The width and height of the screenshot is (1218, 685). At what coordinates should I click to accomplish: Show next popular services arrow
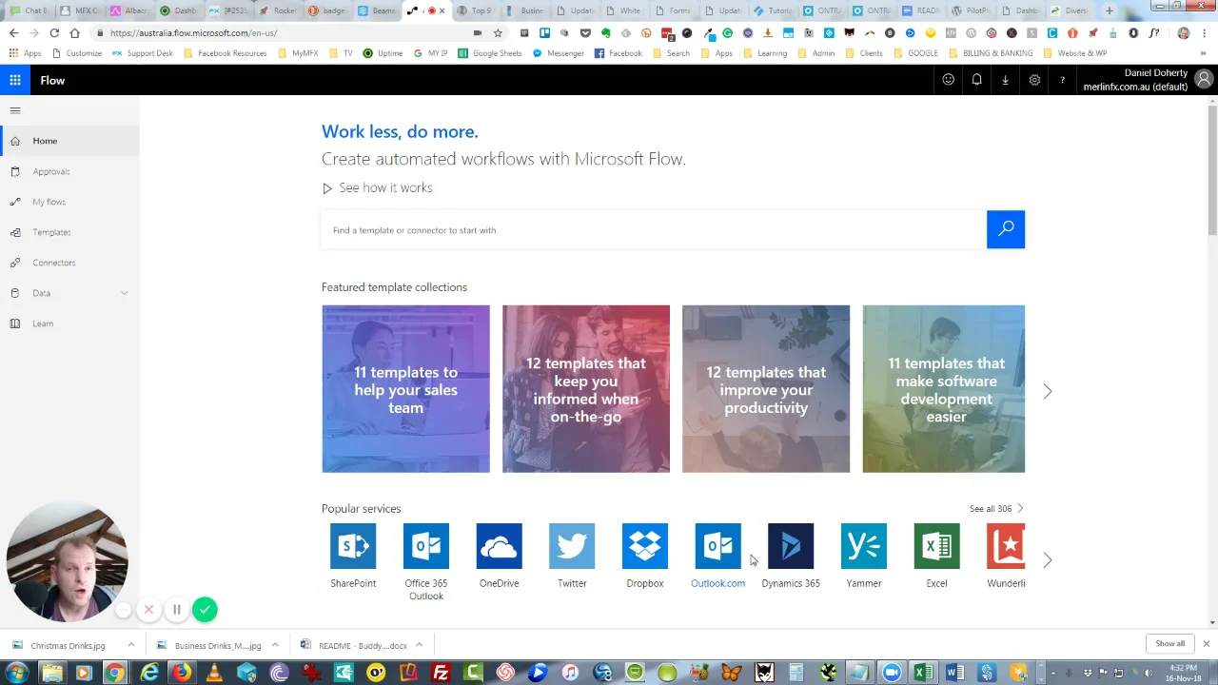[1048, 560]
